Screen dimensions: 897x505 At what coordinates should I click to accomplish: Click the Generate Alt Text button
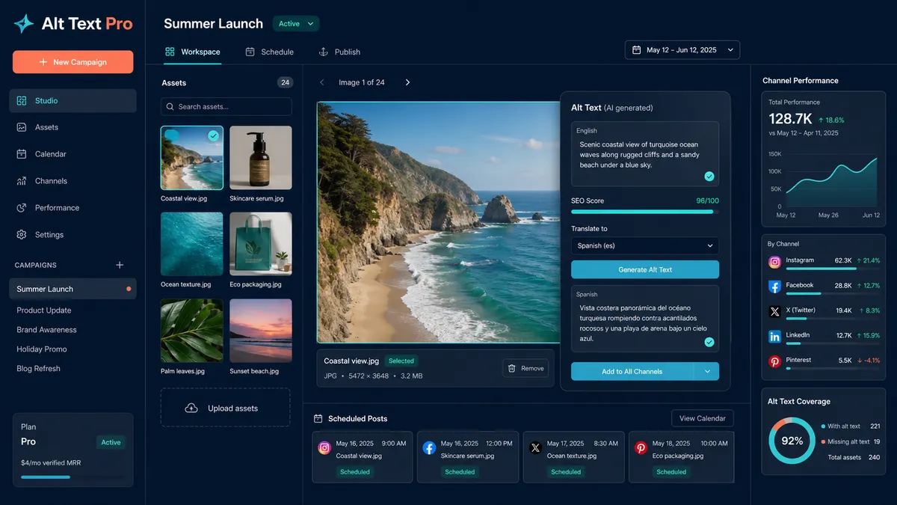point(645,269)
